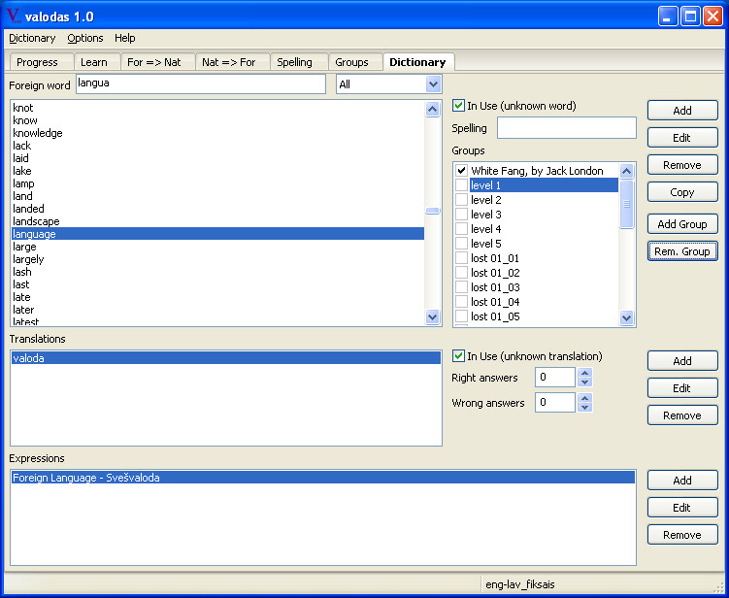The width and height of the screenshot is (729, 598).
Task: Open the All filter dropdown
Action: tap(433, 84)
